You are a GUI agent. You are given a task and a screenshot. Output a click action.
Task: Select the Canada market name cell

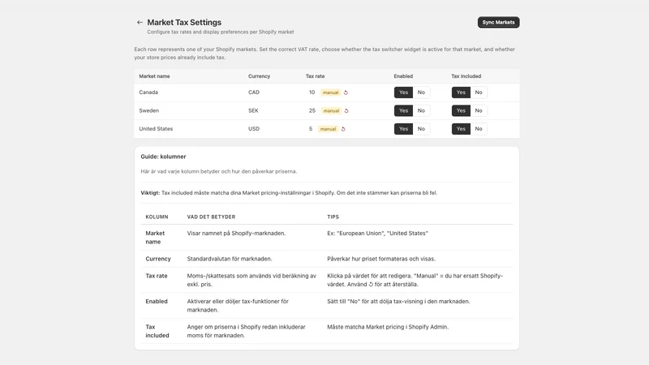tap(148, 92)
